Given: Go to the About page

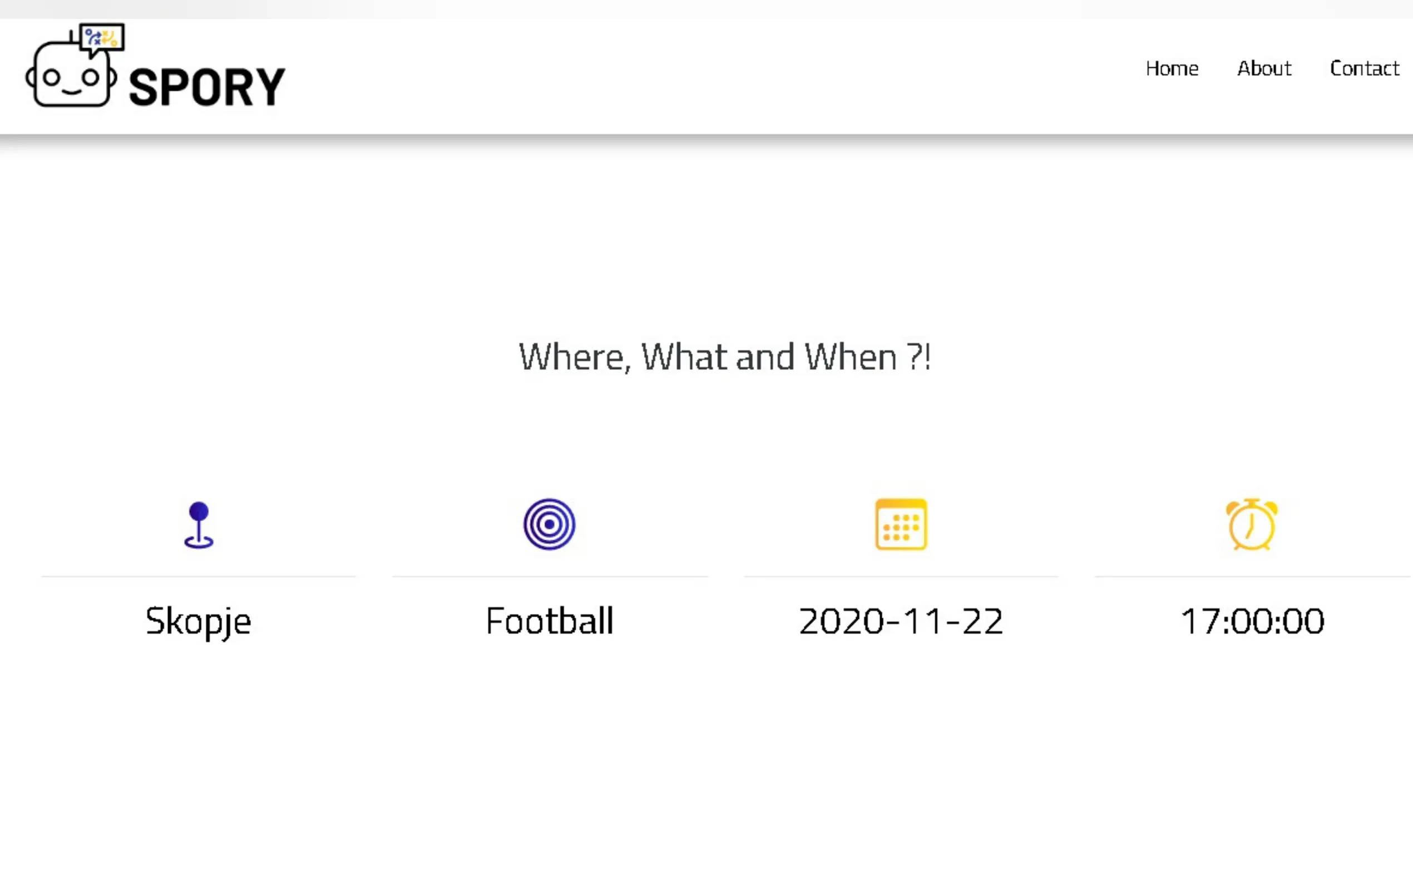Looking at the screenshot, I should (x=1264, y=69).
